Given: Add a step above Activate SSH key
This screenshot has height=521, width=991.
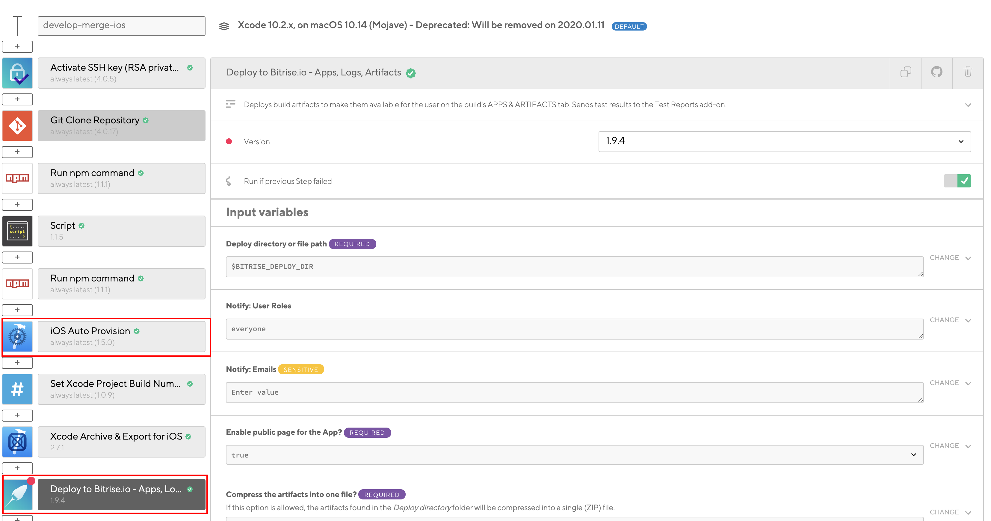Looking at the screenshot, I should pos(17,46).
